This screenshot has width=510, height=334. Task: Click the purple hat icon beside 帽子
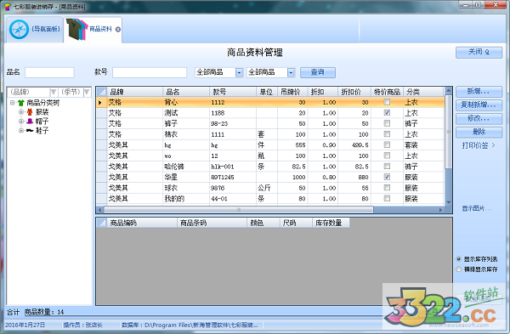point(30,122)
